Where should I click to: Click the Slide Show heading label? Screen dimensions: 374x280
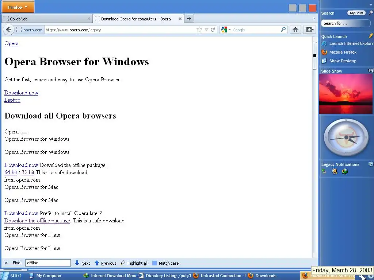tap(332, 71)
